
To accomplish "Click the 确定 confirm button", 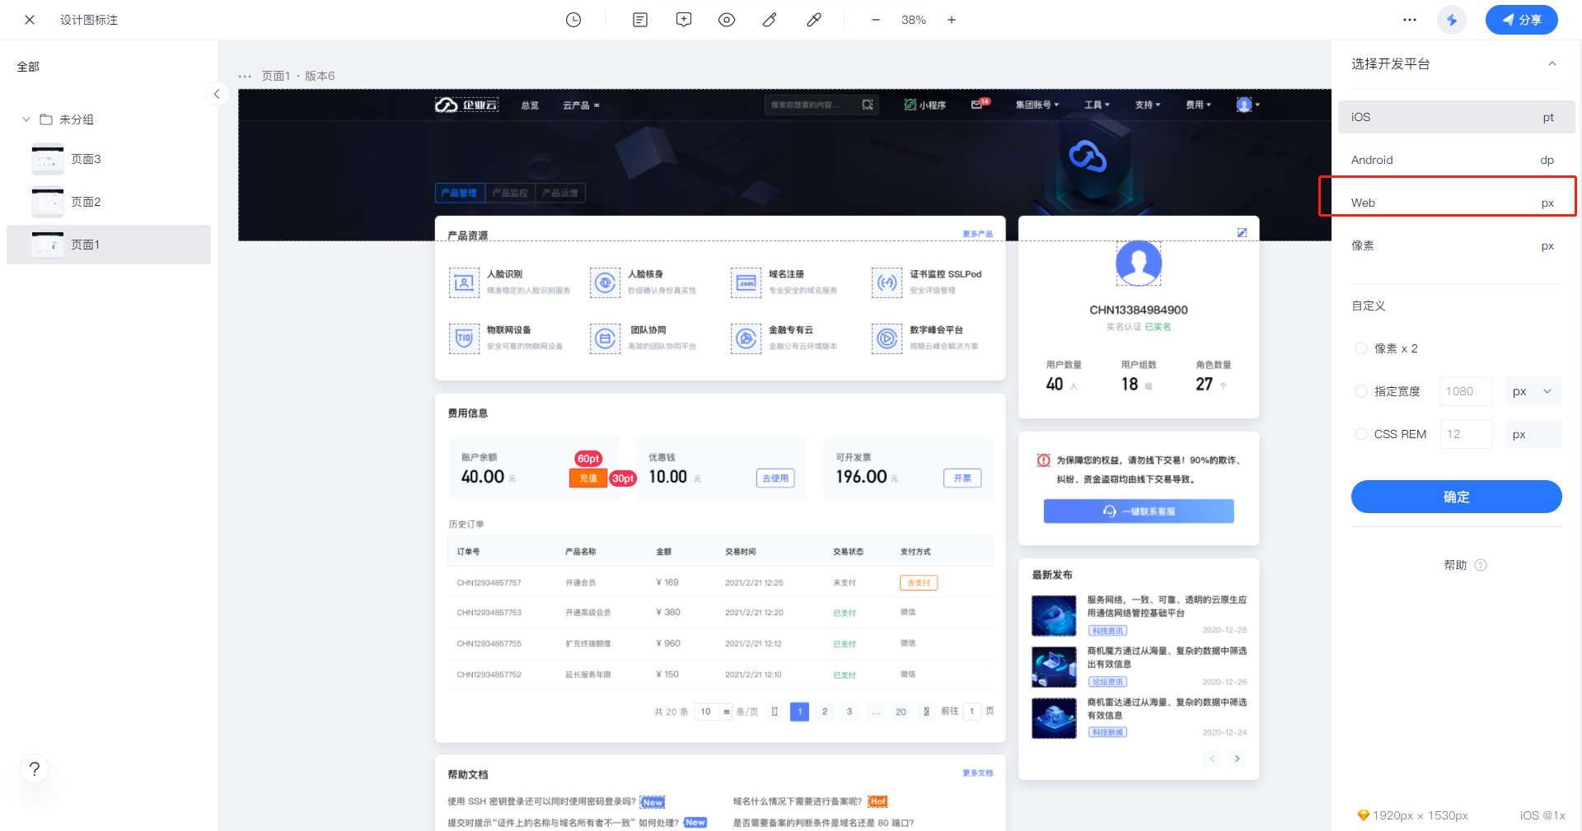I will click(1457, 497).
